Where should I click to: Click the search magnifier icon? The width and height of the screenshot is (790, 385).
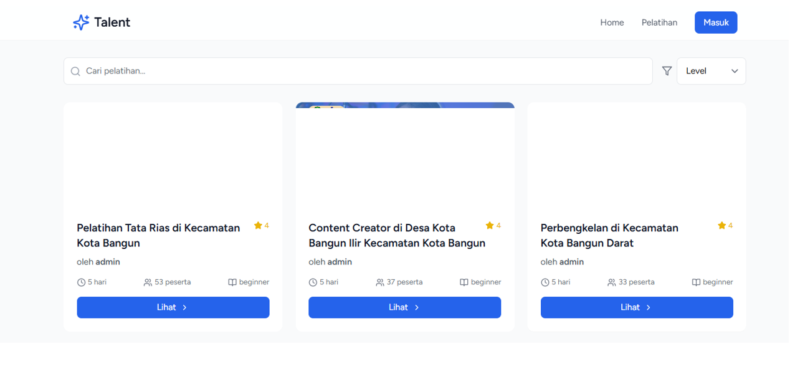tap(75, 72)
